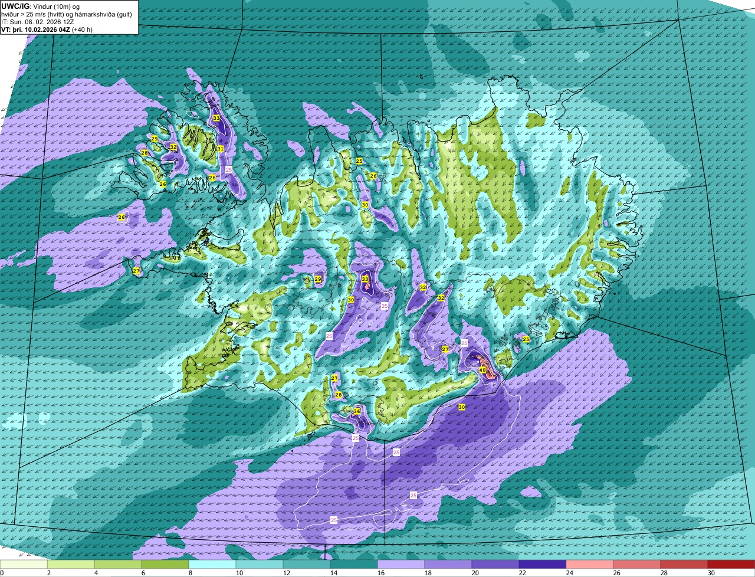Select the 8–10 m/s pale cyan legend swatch

click(212, 565)
